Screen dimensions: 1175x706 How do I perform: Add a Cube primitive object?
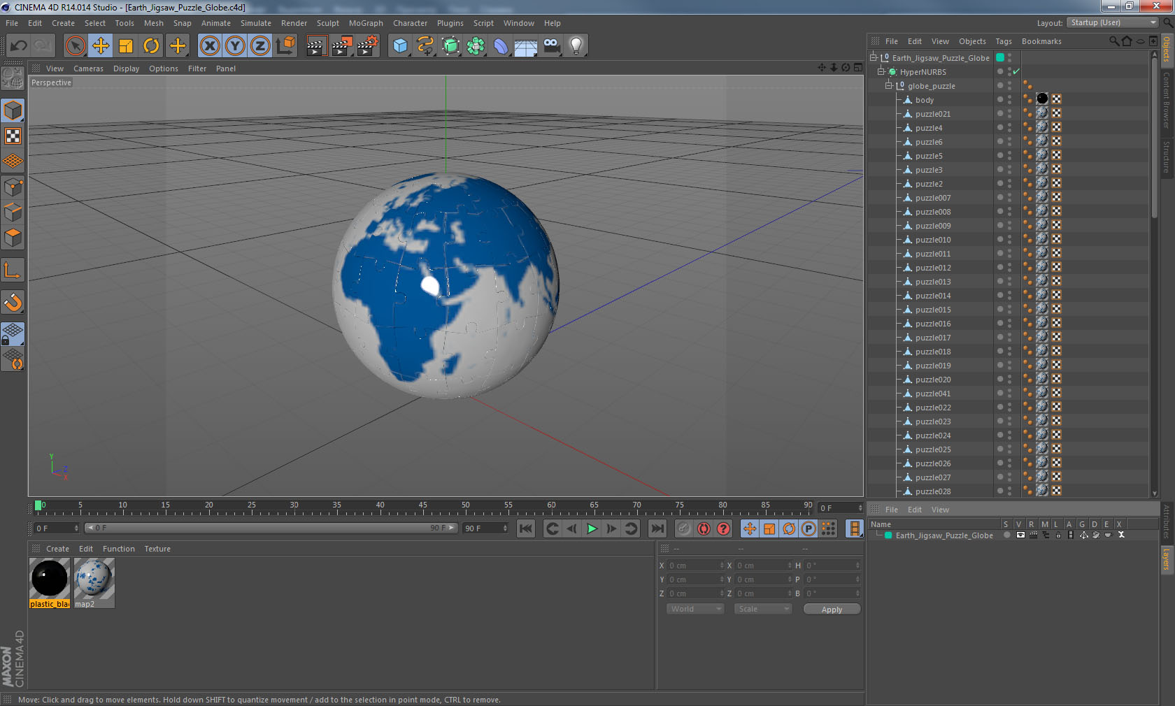(400, 46)
